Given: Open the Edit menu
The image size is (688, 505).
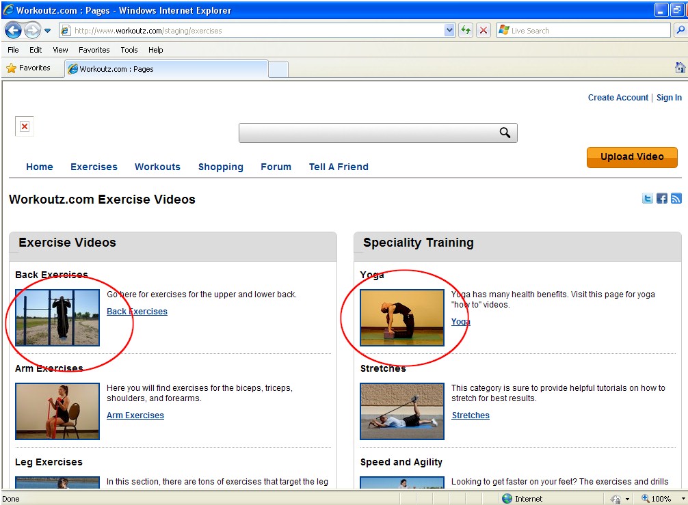Looking at the screenshot, I should coord(36,50).
